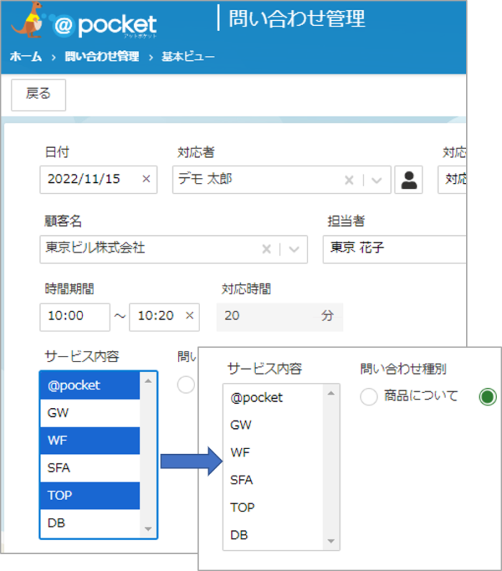Clear デモ 太郎 from the 対応者 field
The image size is (502, 571).
[x=349, y=180]
